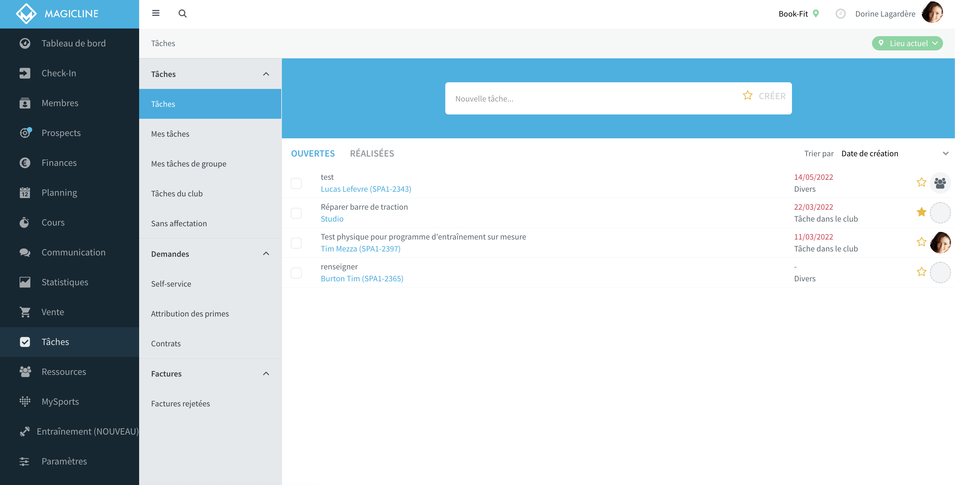Open the clock icon next to Dorine Lagardère
This screenshot has width=955, height=485.
coord(840,14)
